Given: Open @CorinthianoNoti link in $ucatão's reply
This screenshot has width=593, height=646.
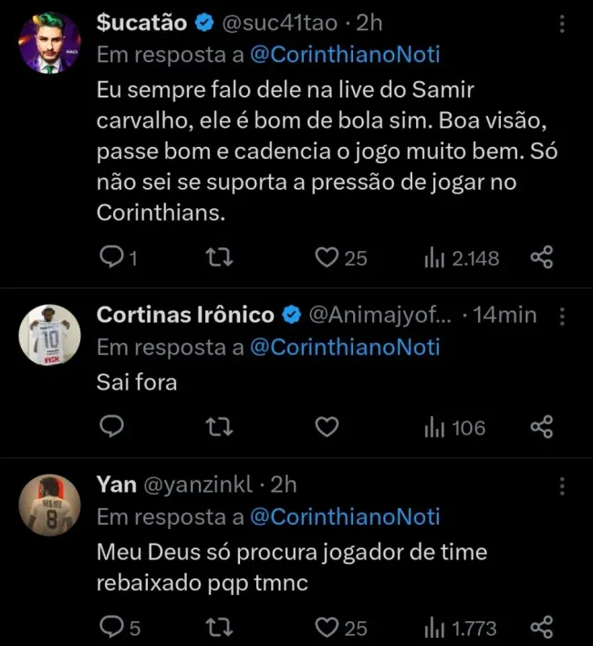Looking at the screenshot, I should pos(344,55).
